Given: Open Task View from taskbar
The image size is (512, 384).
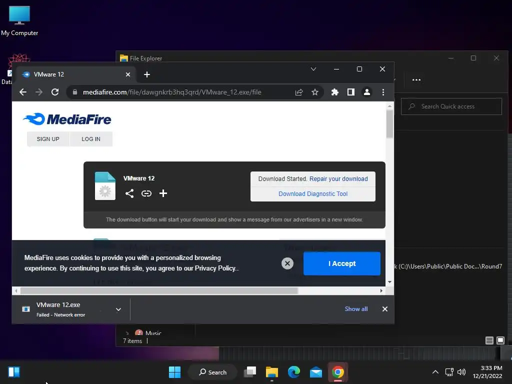Looking at the screenshot, I should coord(250,372).
